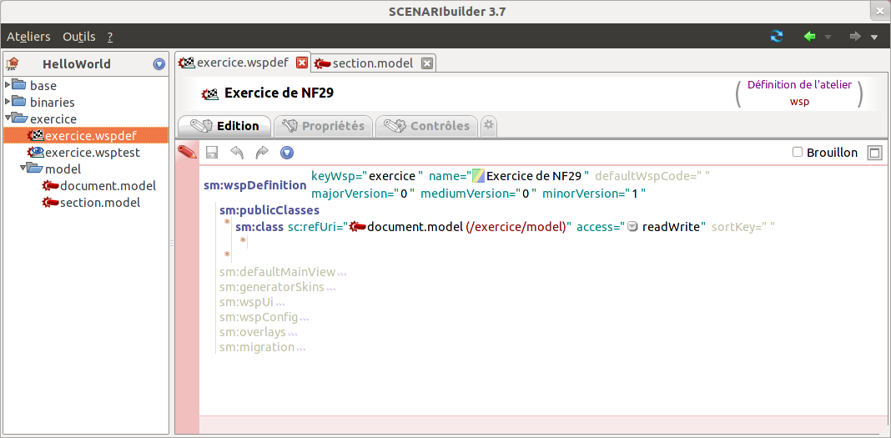Click the exercice.wsptest eye icon
This screenshot has width=891, height=438.
[35, 152]
